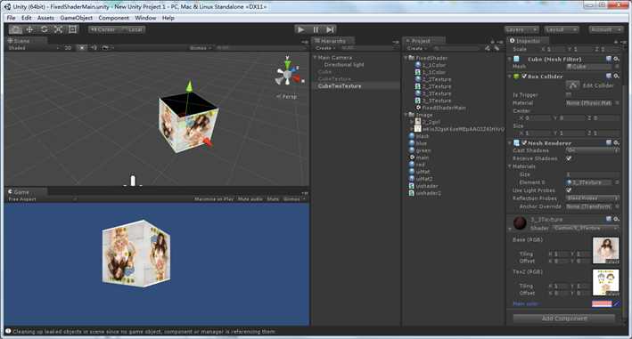The width and height of the screenshot is (632, 339).
Task: Toggle the 2D scene view button
Action: click(68, 48)
